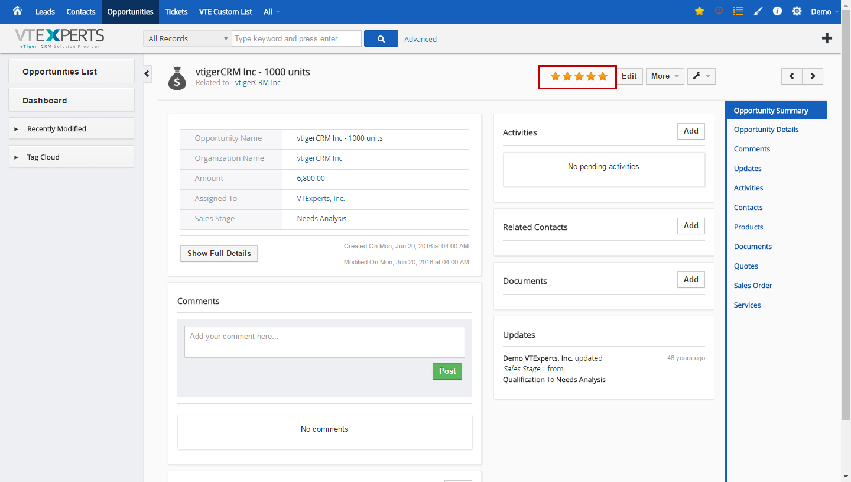Image resolution: width=851 pixels, height=482 pixels.
Task: Open the Services related tab
Action: click(x=748, y=305)
